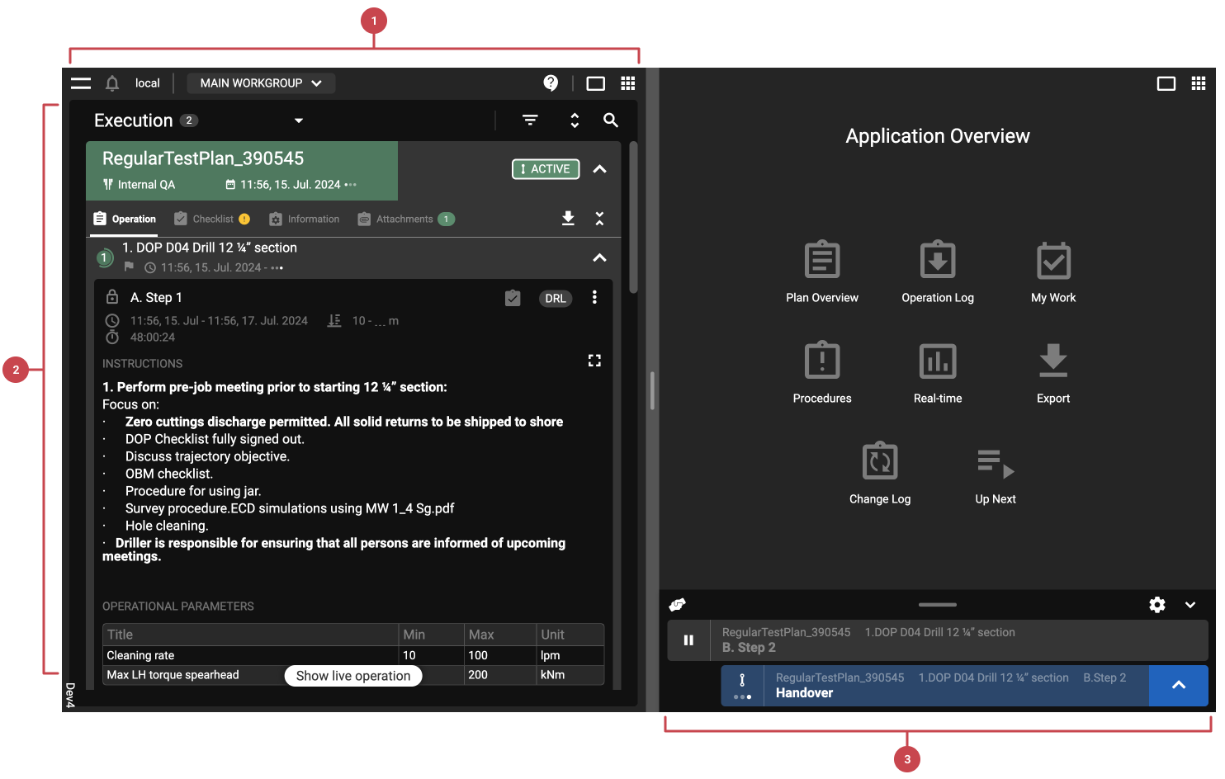The width and height of the screenshot is (1225, 779).
Task: Collapse the DOP D04 Drill section
Action: (x=600, y=257)
